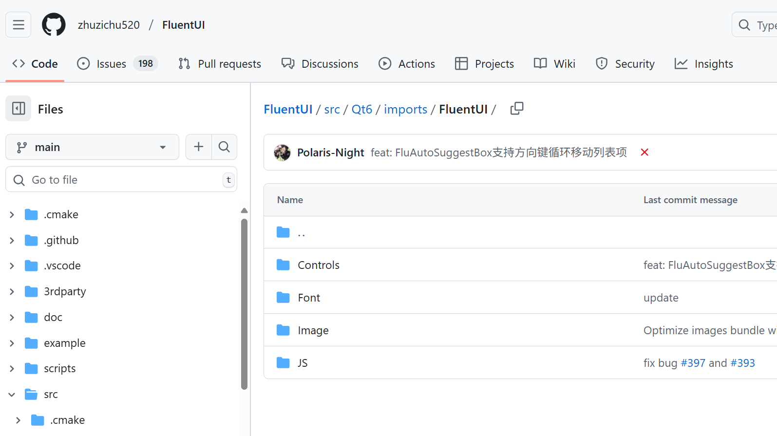Open the Wiki tab
This screenshot has width=777, height=436.
tap(554, 64)
